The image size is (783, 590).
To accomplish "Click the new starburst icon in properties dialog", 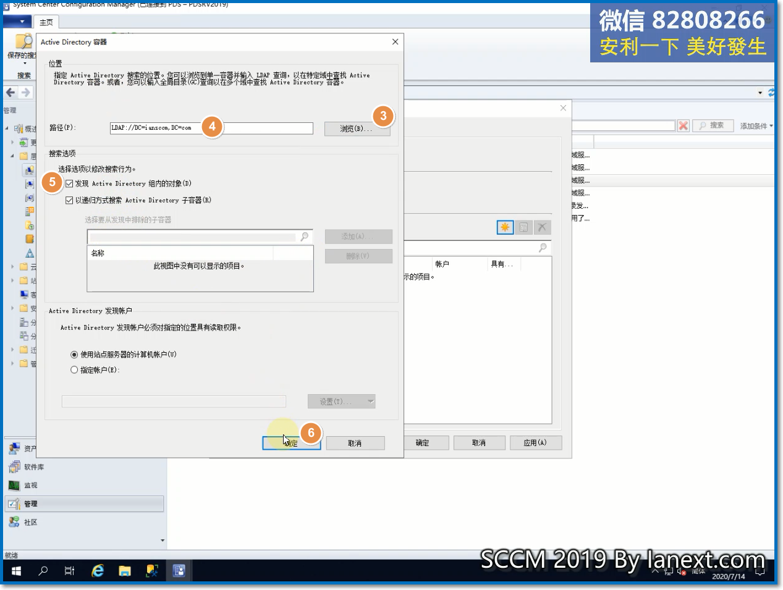I will point(505,227).
